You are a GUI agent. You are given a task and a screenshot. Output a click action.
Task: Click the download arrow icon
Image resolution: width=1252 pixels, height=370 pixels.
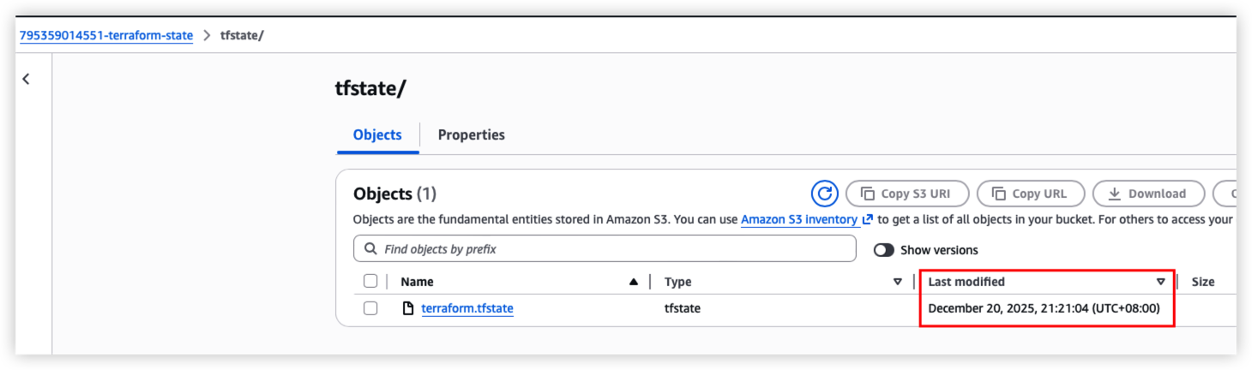[1115, 194]
